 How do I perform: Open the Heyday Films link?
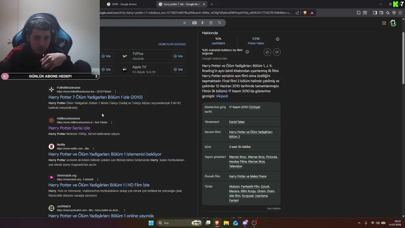pos(238,161)
